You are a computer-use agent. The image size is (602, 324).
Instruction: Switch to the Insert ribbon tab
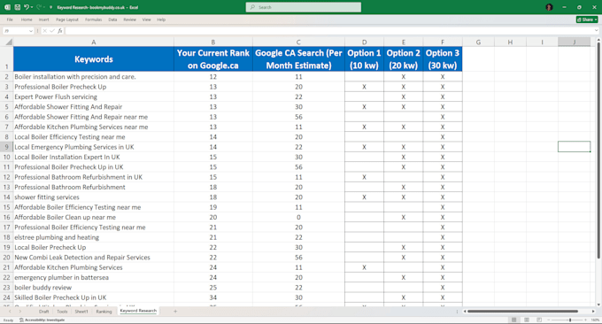pos(43,19)
